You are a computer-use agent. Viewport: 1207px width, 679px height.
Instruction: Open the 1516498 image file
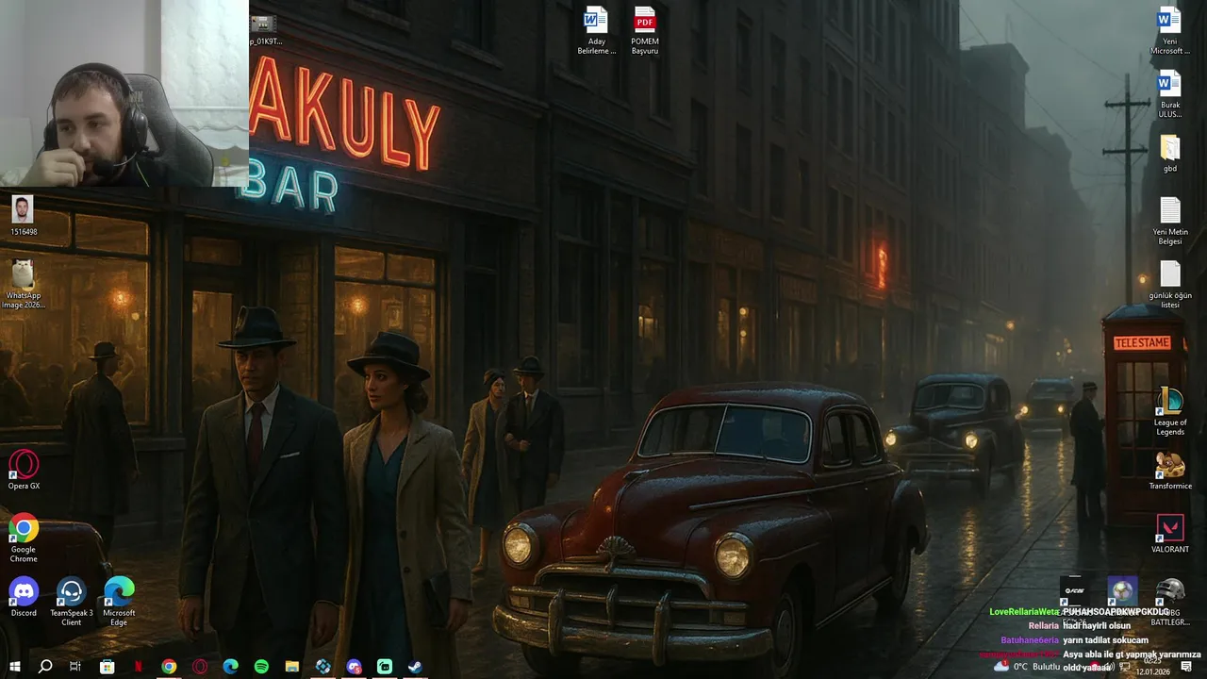point(23,215)
